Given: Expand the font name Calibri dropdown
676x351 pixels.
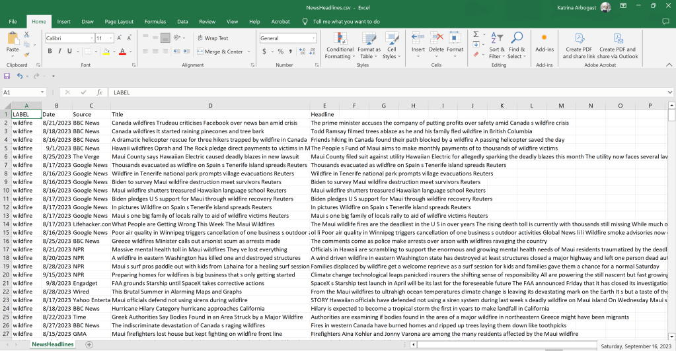Looking at the screenshot, I should click(x=91, y=38).
